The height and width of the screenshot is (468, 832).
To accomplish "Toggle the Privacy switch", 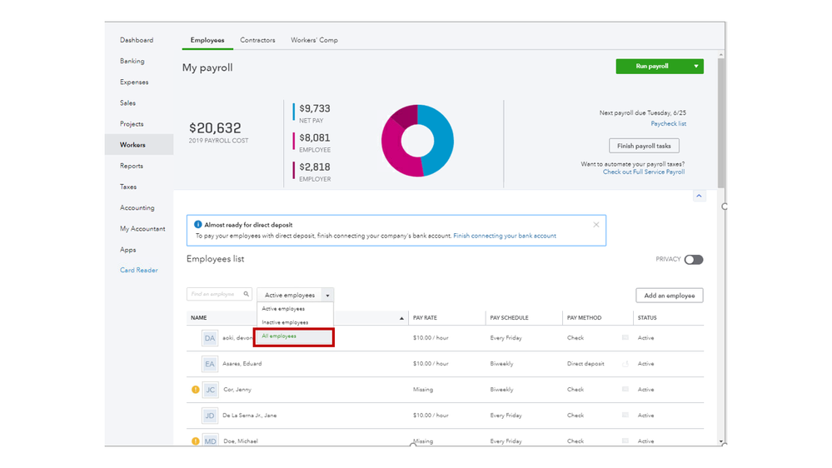I will (694, 260).
